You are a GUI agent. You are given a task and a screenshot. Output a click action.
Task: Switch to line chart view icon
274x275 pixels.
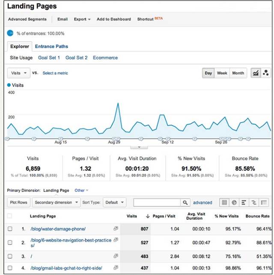[256, 73]
